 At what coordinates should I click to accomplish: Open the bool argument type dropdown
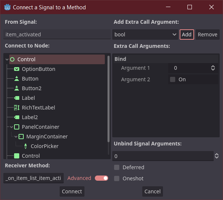(145, 35)
